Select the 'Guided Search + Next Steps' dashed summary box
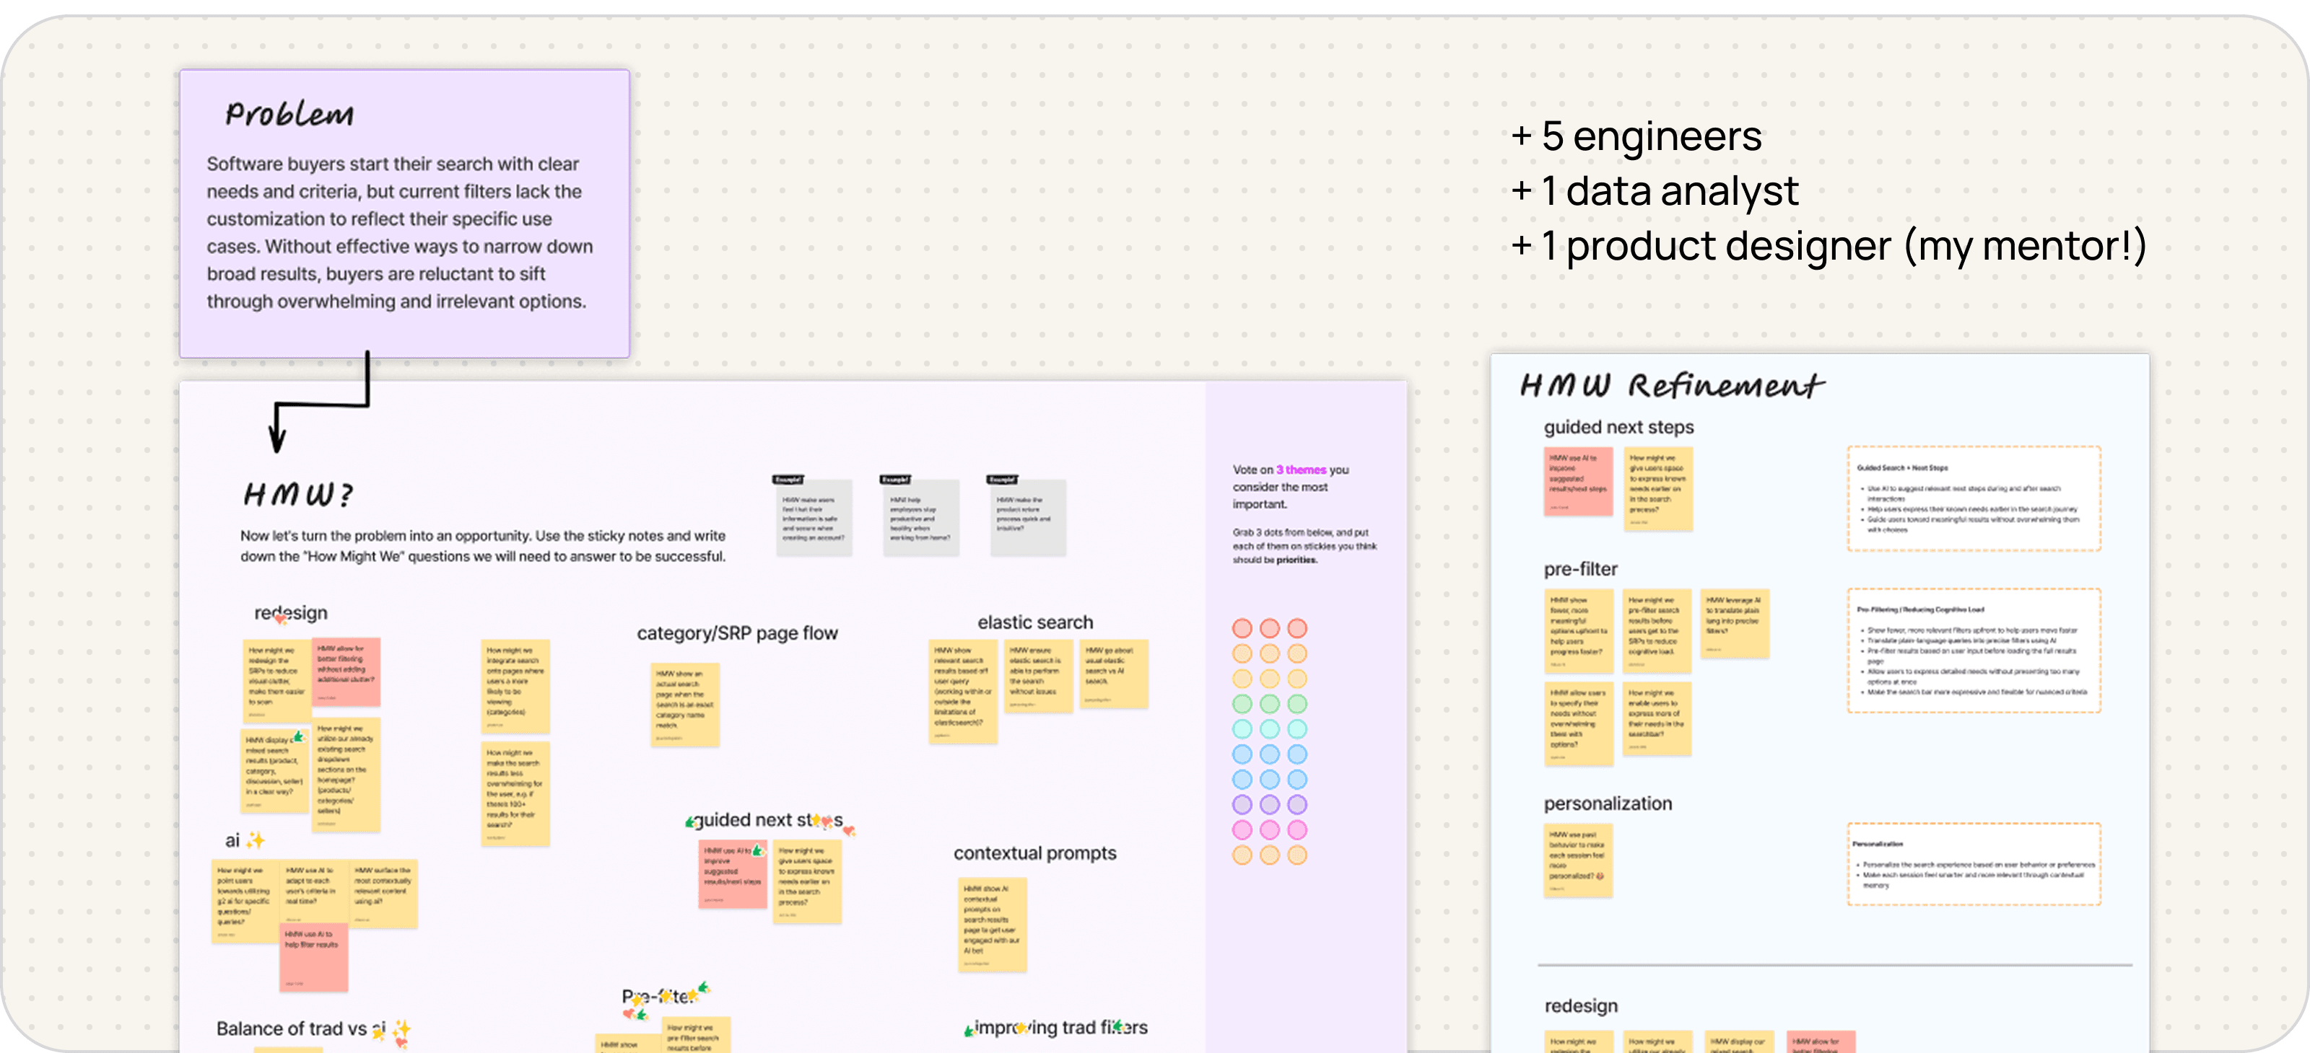Image resolution: width=2310 pixels, height=1053 pixels. [x=1973, y=498]
